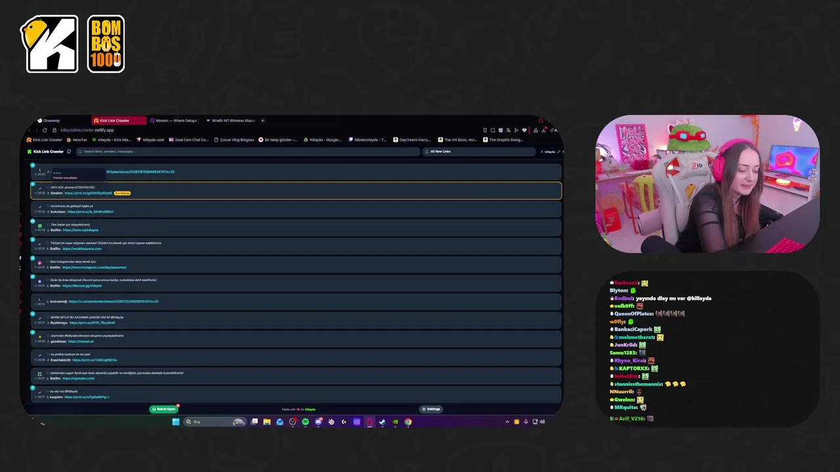Click the browser address bar URL
This screenshot has width=840, height=472.
tap(87, 130)
